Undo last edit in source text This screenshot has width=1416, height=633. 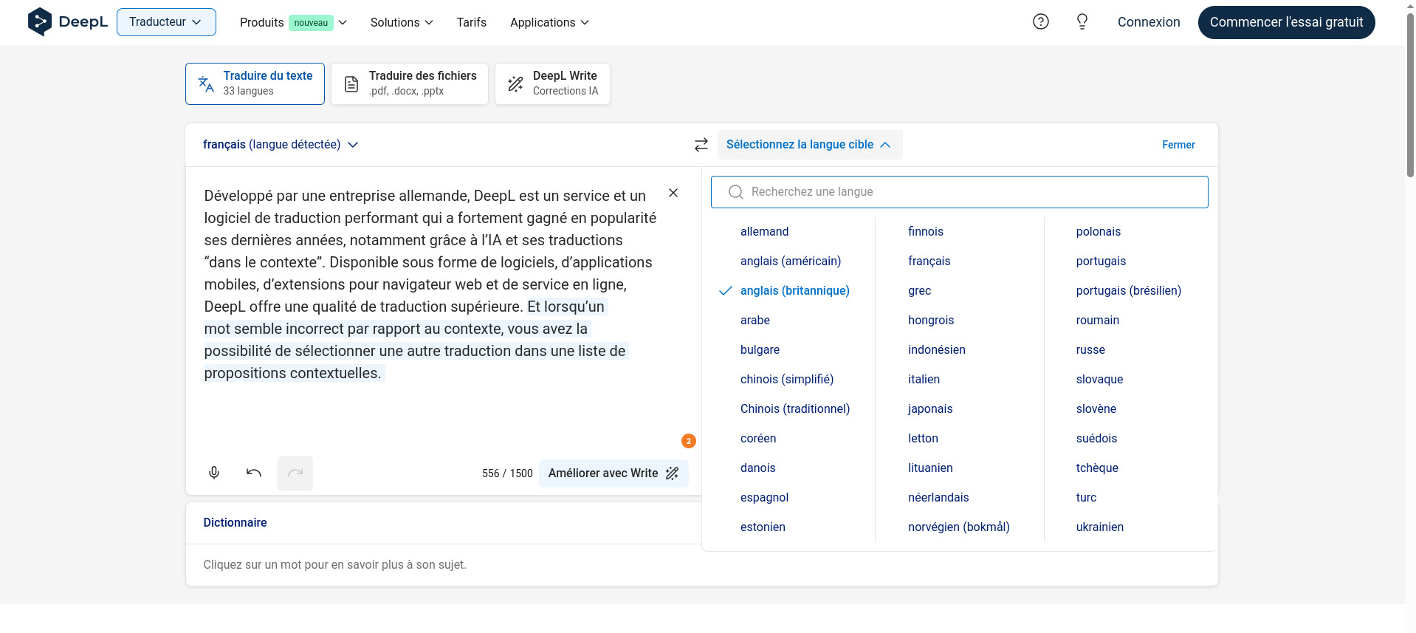254,473
